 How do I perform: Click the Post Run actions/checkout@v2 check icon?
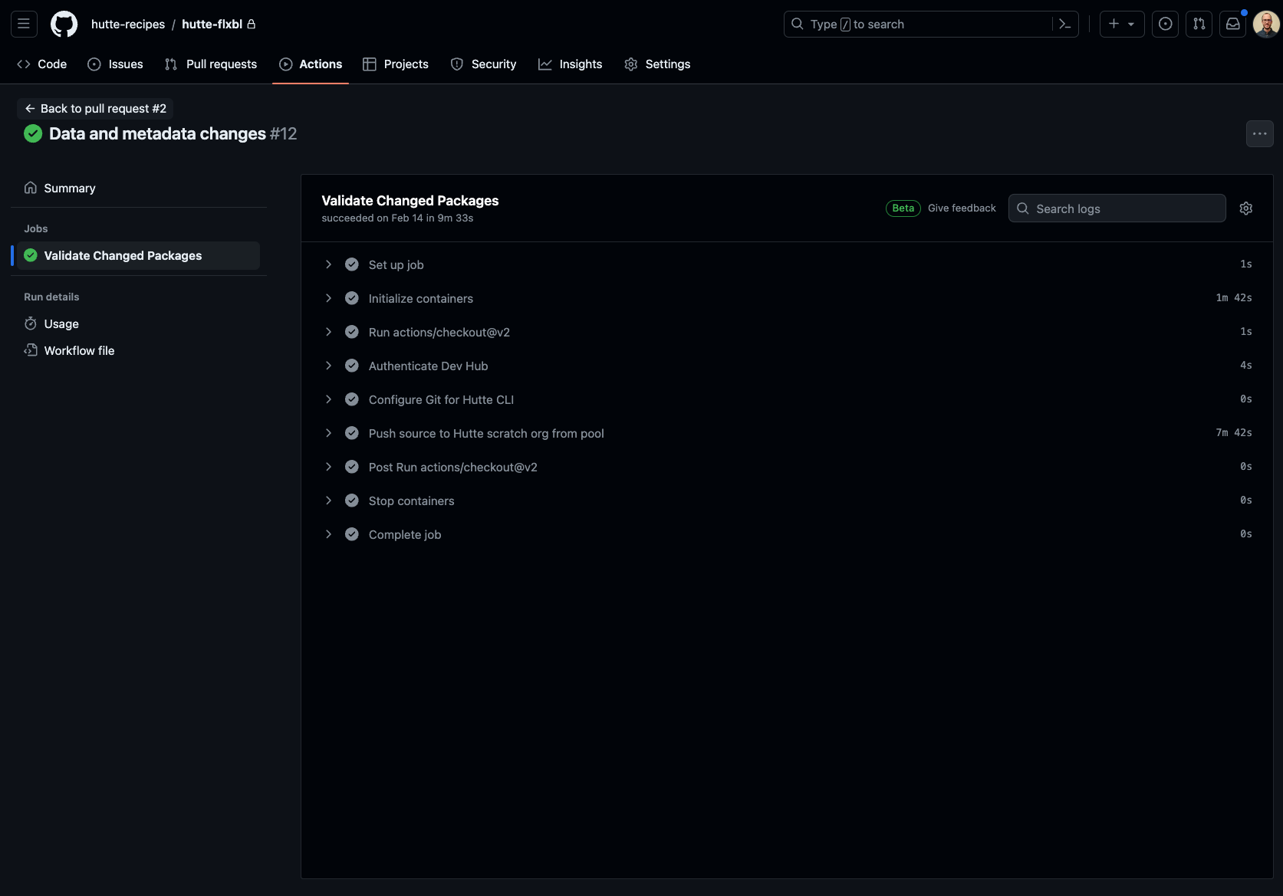click(x=352, y=467)
